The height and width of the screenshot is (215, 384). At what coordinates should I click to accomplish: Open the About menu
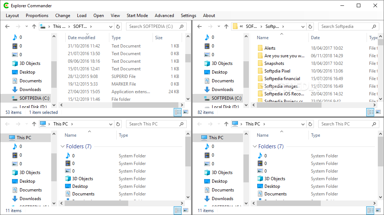(209, 15)
